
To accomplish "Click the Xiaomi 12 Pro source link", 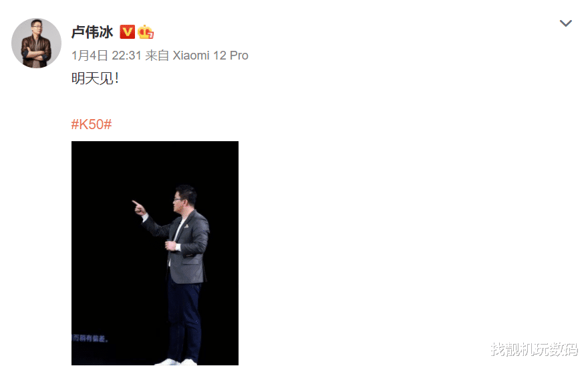I will coord(210,56).
